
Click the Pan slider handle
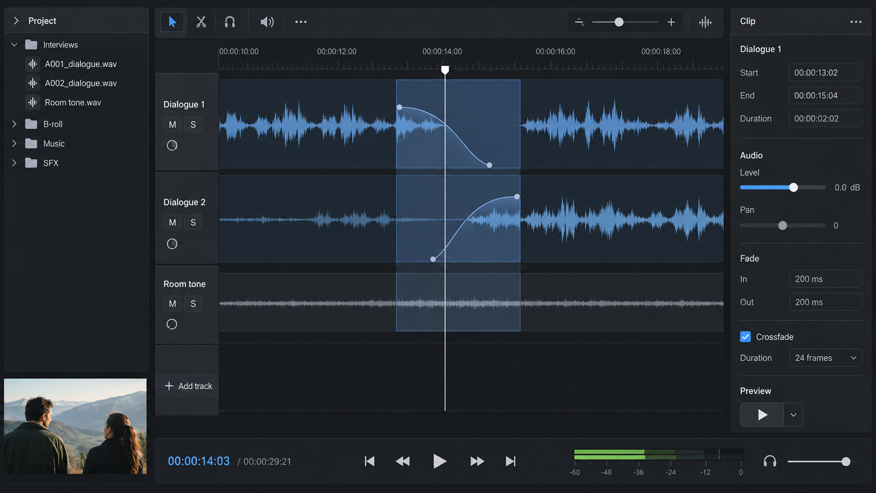click(782, 226)
